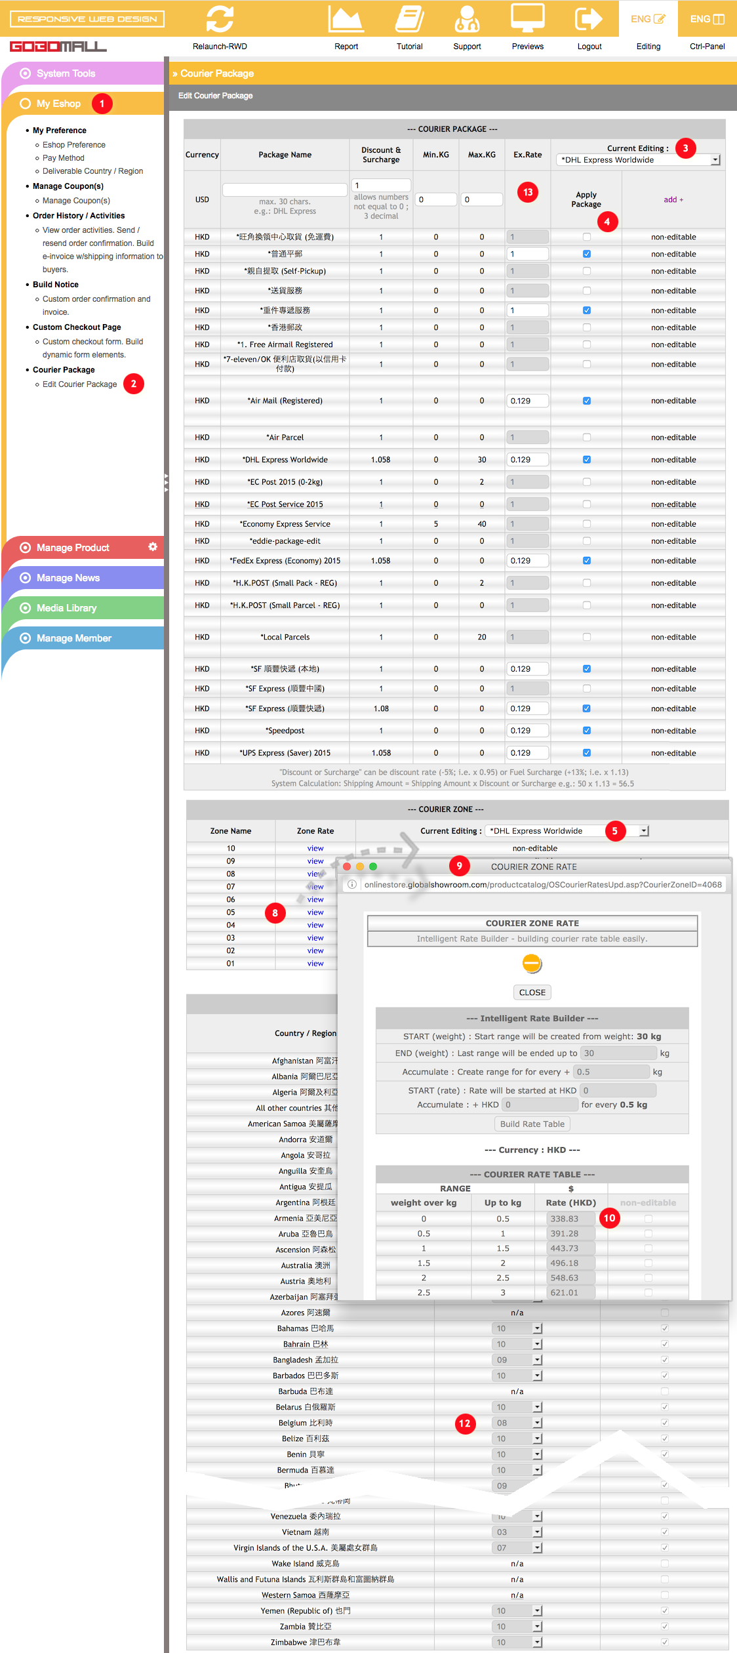The image size is (737, 1653).
Task: Open the Media Library menu
Action: [x=83, y=608]
